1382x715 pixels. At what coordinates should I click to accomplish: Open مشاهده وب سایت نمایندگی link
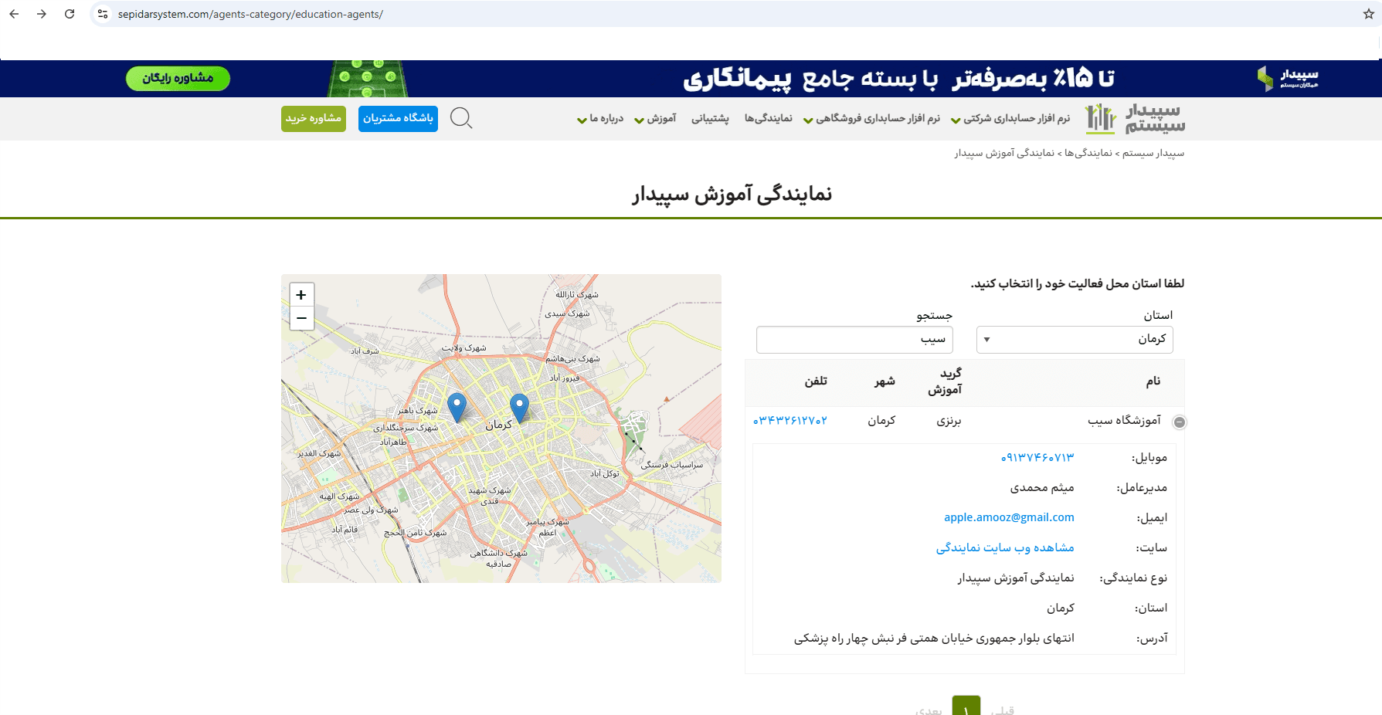click(1005, 547)
